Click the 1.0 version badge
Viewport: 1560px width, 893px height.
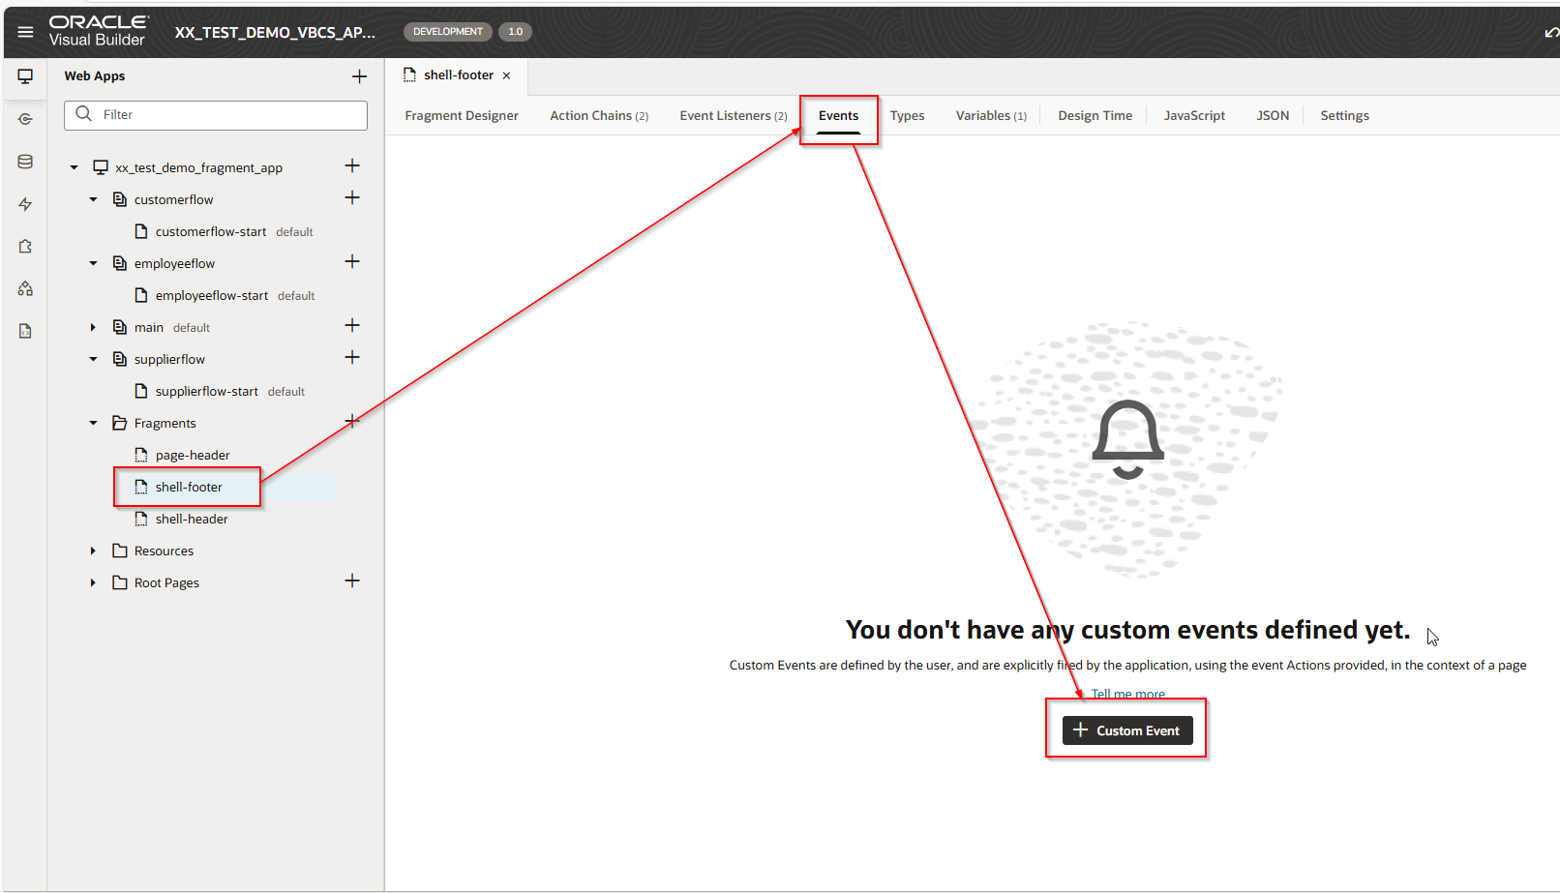pyautogui.click(x=514, y=31)
